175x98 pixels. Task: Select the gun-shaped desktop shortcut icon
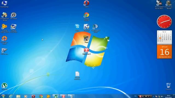pyautogui.click(x=4, y=51)
